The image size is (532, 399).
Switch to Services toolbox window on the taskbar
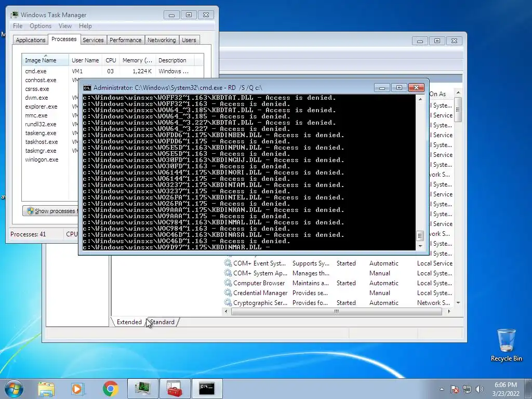click(x=175, y=389)
